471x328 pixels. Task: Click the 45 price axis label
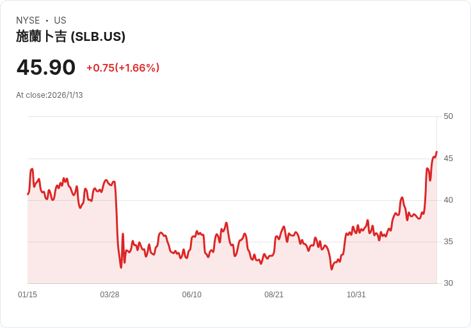pyautogui.click(x=448, y=159)
